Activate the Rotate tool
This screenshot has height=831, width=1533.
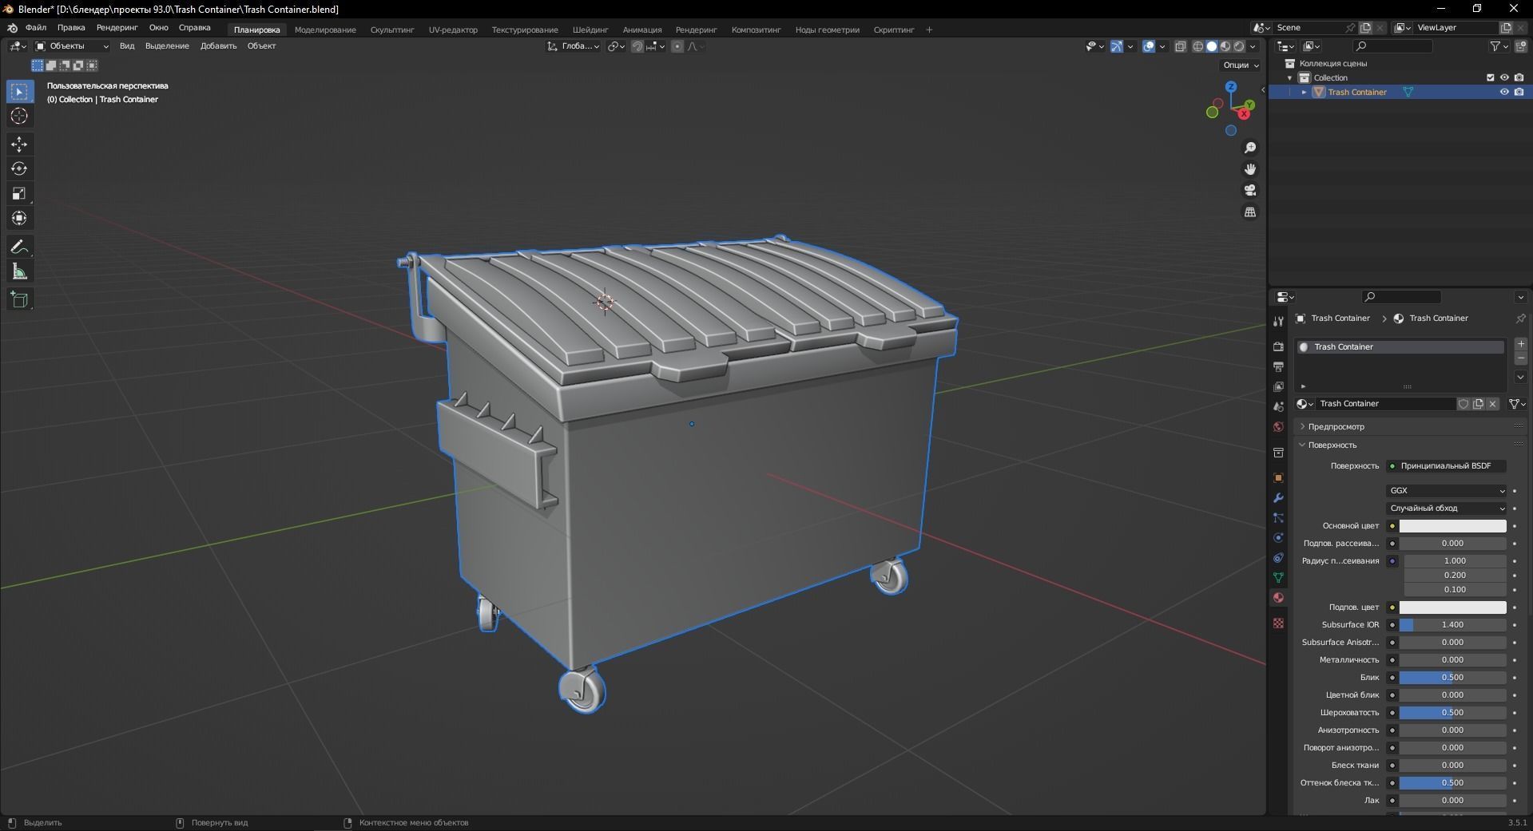point(18,168)
